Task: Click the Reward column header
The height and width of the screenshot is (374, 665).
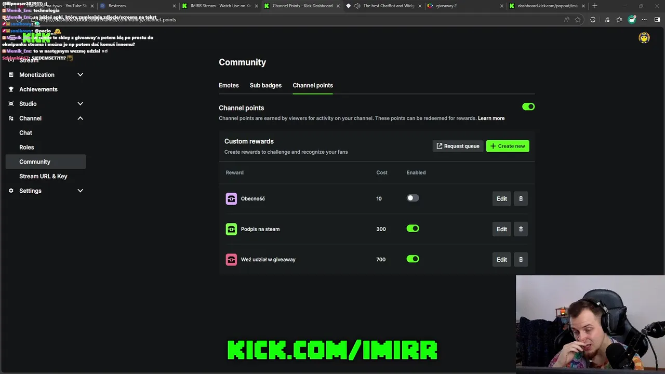Action: tap(234, 172)
